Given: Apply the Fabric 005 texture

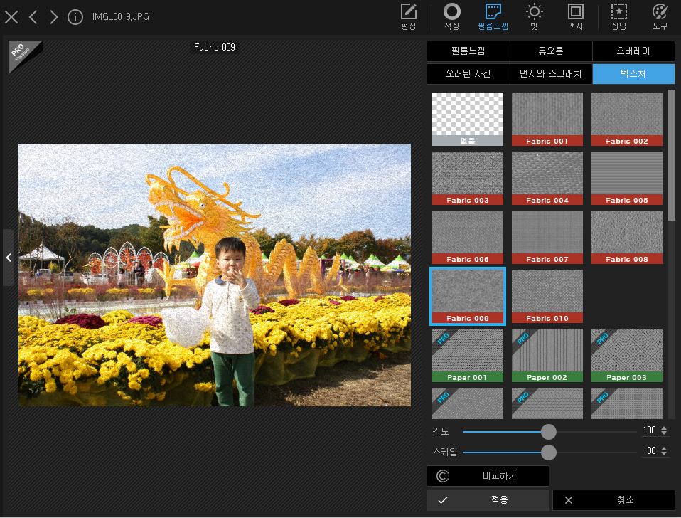Looking at the screenshot, I should coord(627,178).
